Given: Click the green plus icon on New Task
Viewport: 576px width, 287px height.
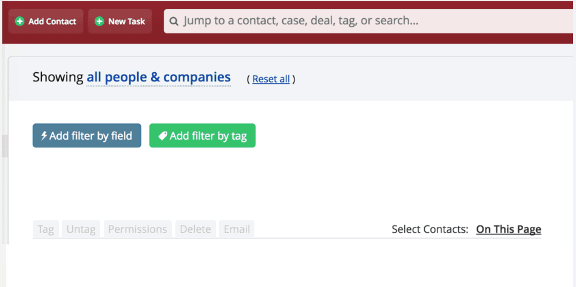Looking at the screenshot, I should pos(99,22).
